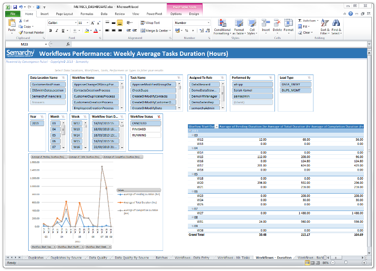Viewport: 376px width, 271px height.
Task: Click the Insert cells icon in the Cells group
Action: click(266, 23)
